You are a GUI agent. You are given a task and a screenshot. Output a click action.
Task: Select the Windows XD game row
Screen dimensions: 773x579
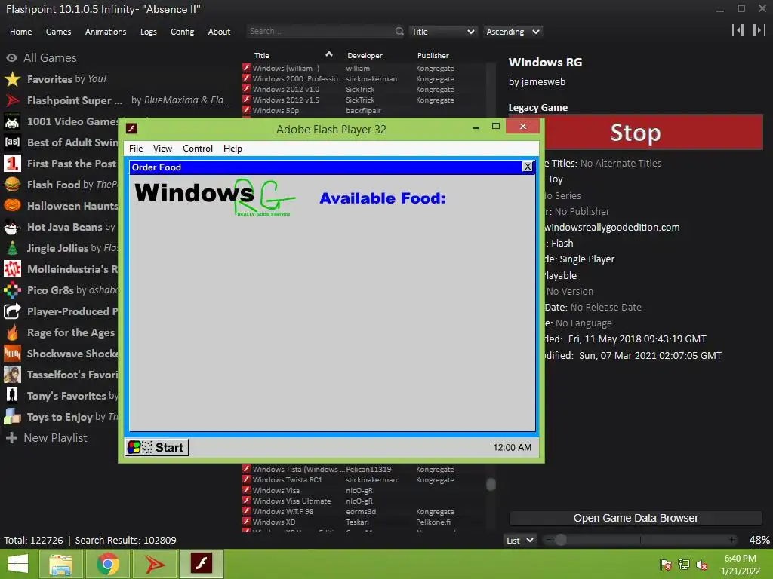click(x=362, y=522)
